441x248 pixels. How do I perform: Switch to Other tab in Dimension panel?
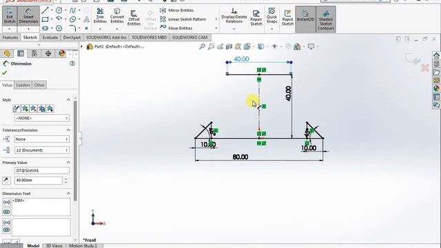point(39,85)
